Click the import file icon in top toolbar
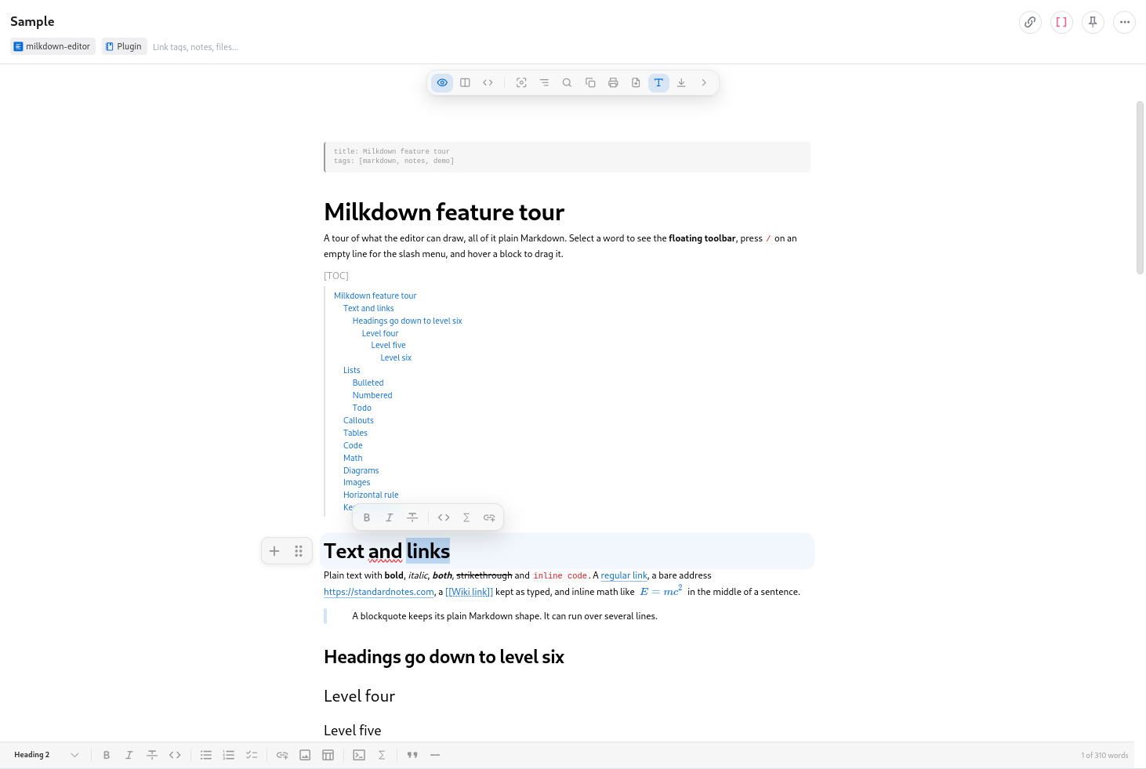The height and width of the screenshot is (769, 1146). (636, 82)
